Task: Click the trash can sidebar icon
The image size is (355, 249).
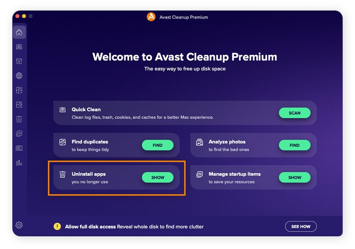Action: [19, 119]
